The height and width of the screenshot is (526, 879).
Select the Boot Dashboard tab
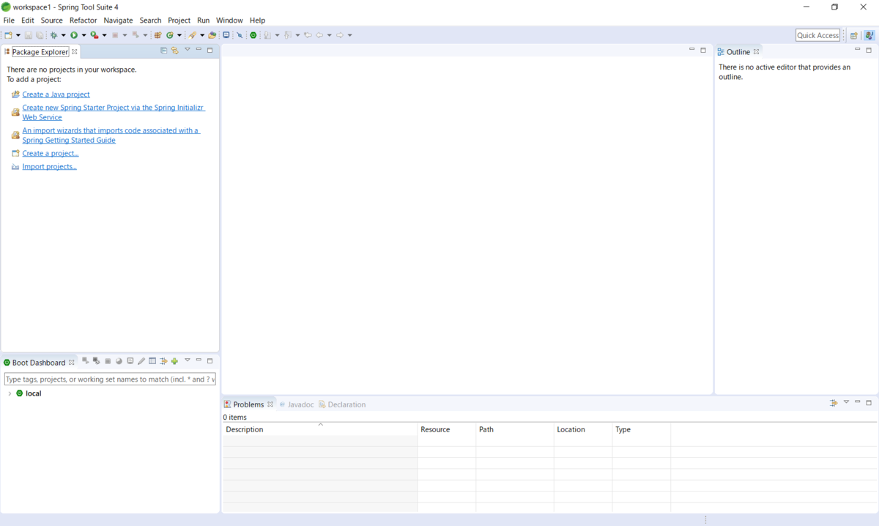point(38,363)
